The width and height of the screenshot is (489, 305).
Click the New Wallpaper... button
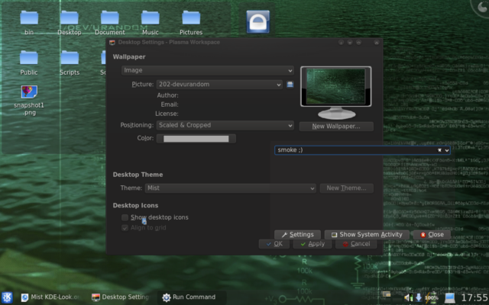tap(336, 127)
